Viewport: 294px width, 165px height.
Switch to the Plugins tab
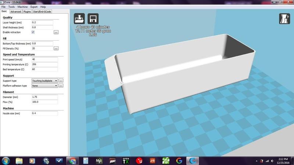point(27,12)
